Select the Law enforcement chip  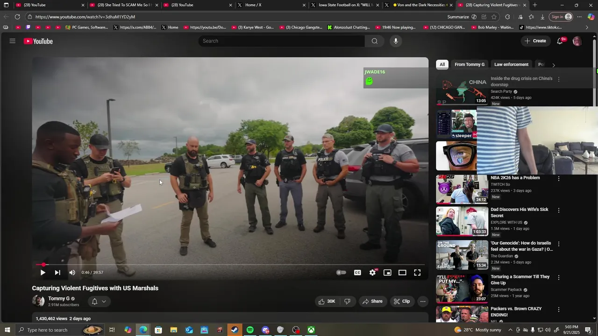point(511,64)
